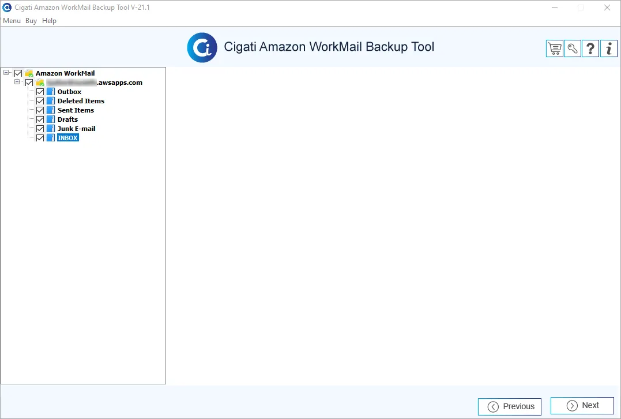Screen dimensions: 621x419
Task: Click the Cigati logo in header
Action: click(x=202, y=47)
